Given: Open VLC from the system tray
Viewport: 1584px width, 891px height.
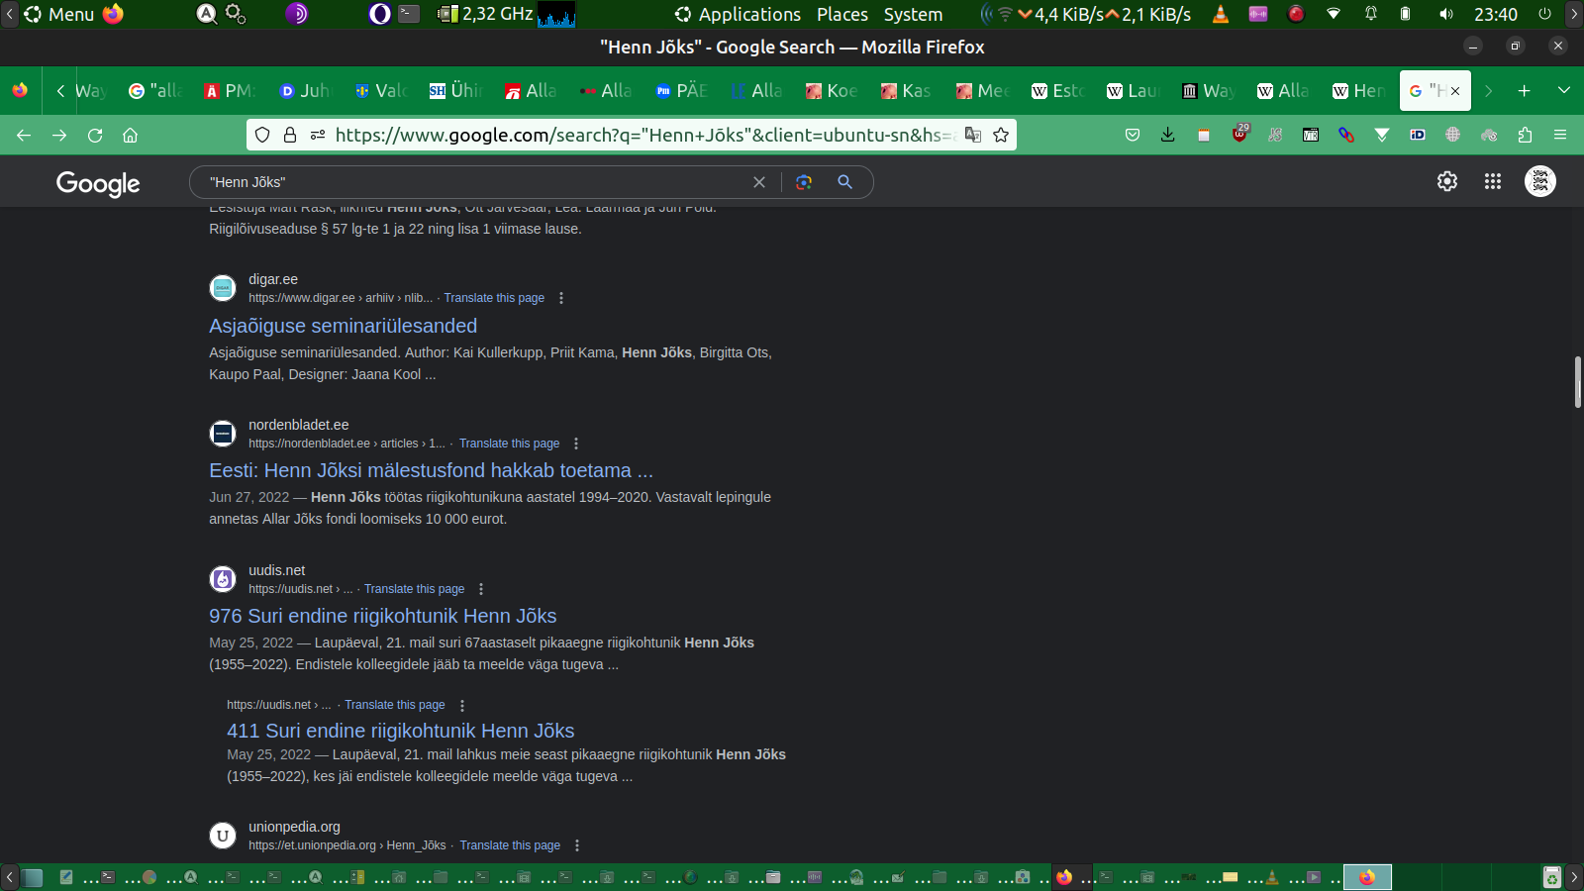Looking at the screenshot, I should pos(1221,14).
